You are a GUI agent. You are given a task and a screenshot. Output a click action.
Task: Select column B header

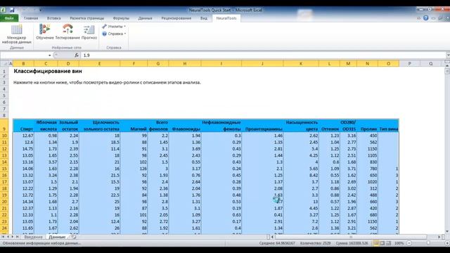(23, 64)
